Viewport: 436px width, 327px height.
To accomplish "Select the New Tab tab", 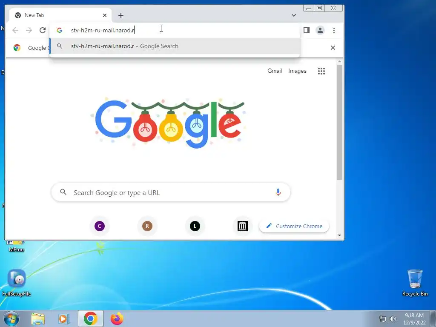I will [x=60, y=15].
